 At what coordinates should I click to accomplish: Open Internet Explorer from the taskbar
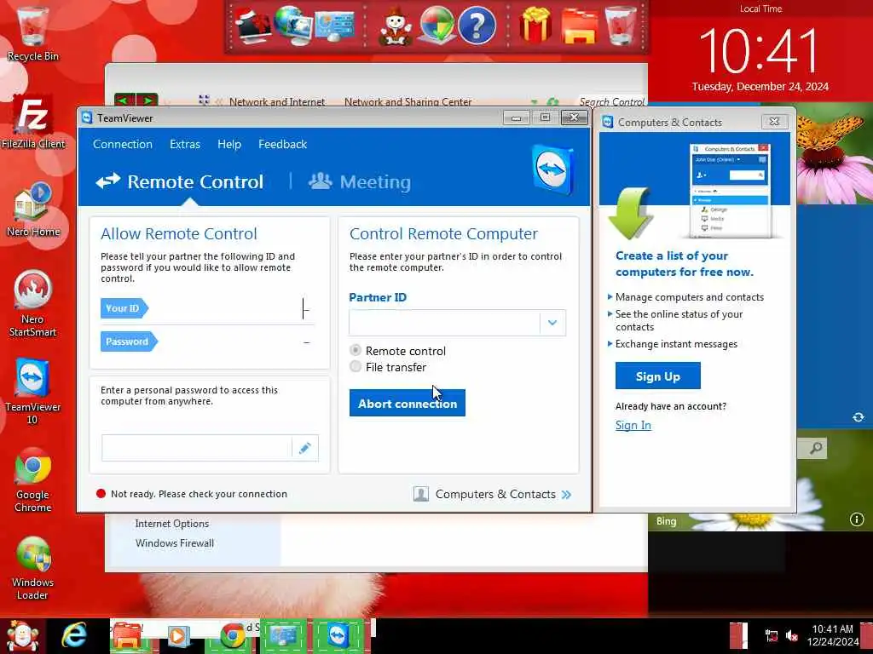pyautogui.click(x=75, y=636)
